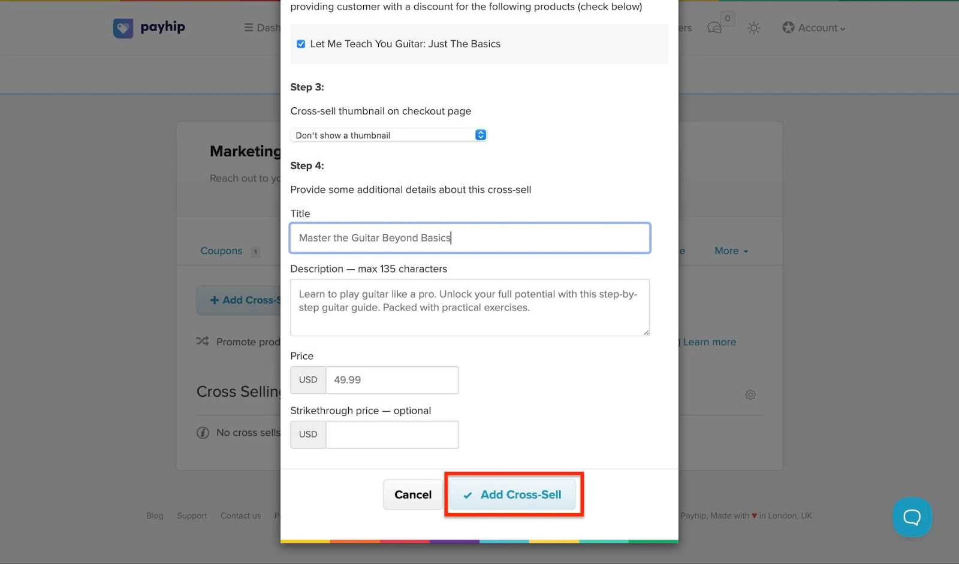Screen dimensions: 959x564
Task: Click the Payhip heart logo icon
Action: pyautogui.click(x=123, y=28)
